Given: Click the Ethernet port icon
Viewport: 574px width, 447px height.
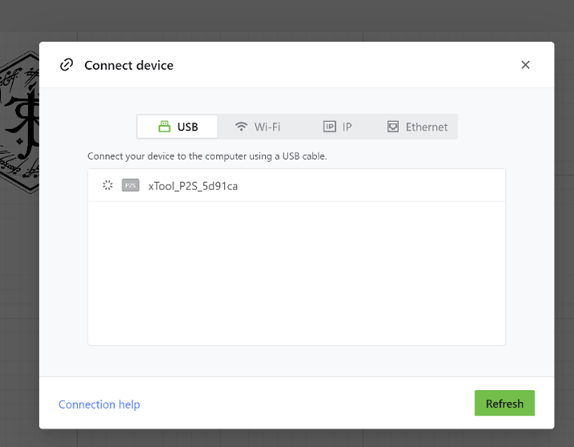Looking at the screenshot, I should coord(393,127).
